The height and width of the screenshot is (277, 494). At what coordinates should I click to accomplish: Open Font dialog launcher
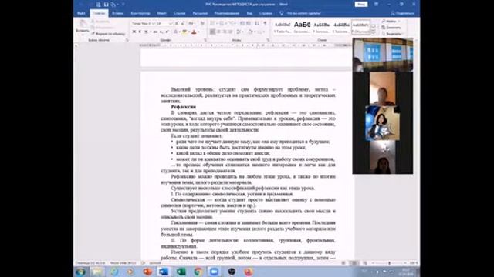point(205,40)
